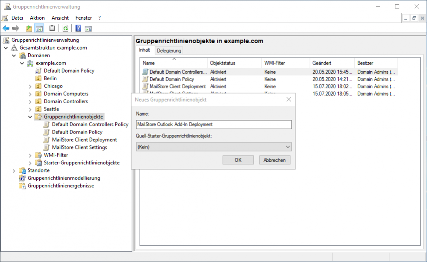The height and width of the screenshot is (262, 427).
Task: Switch to the Delegierung tab
Action: [169, 50]
